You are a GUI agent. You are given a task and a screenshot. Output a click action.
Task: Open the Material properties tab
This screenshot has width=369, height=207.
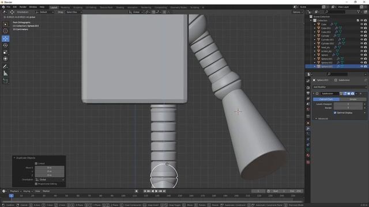(x=308, y=155)
